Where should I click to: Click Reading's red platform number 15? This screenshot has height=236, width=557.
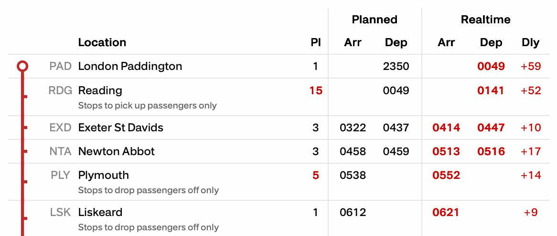click(316, 90)
